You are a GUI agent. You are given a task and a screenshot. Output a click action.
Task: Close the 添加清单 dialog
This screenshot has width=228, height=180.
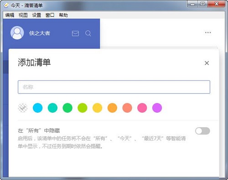[x=207, y=63]
